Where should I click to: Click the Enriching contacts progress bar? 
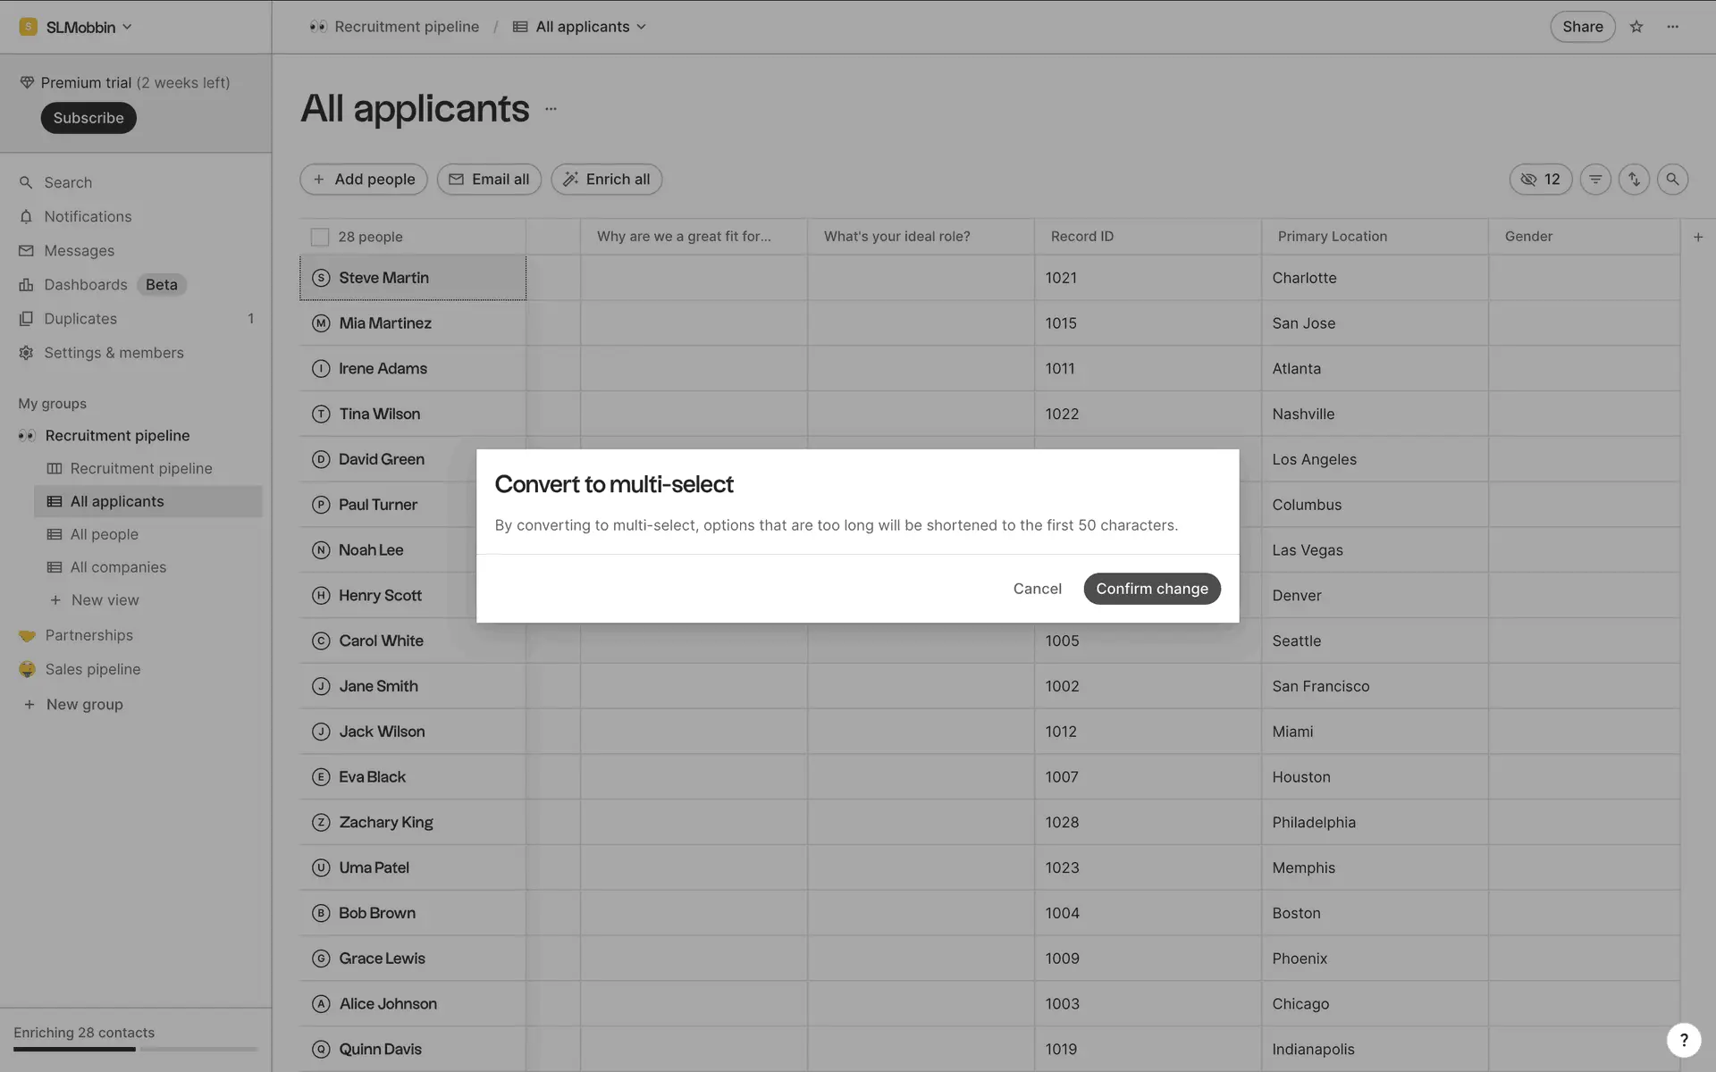[x=135, y=1049]
